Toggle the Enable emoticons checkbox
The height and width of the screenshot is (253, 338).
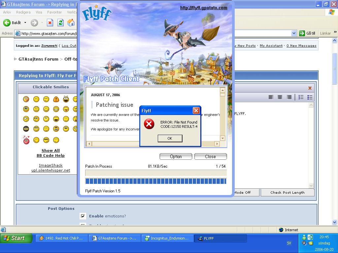coord(83,216)
